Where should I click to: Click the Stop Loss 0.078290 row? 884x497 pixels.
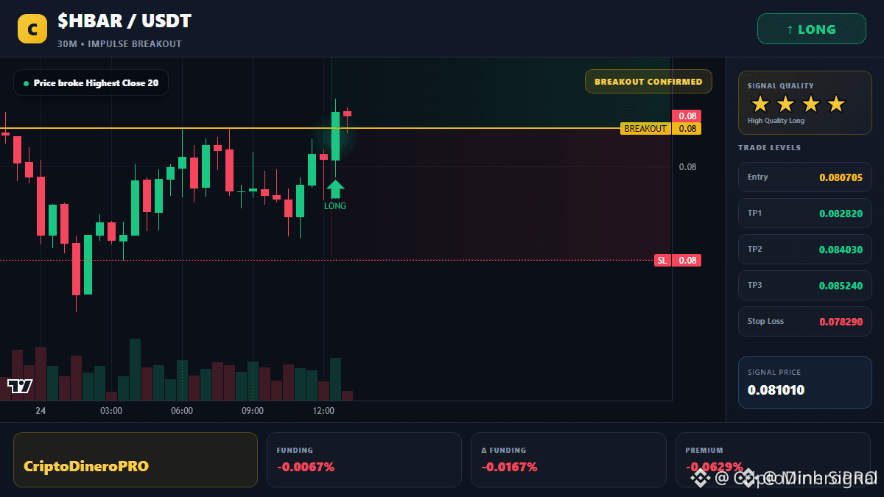coord(805,321)
